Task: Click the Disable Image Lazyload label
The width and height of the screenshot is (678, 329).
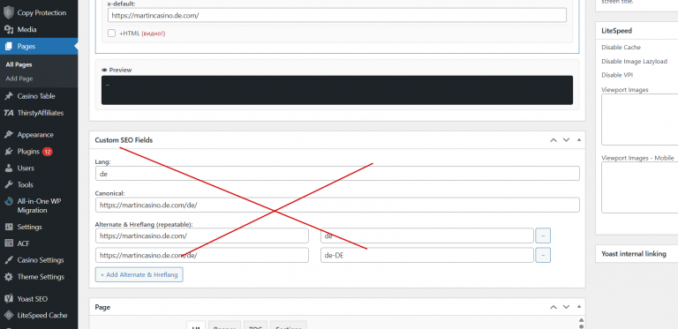Action: 635,62
